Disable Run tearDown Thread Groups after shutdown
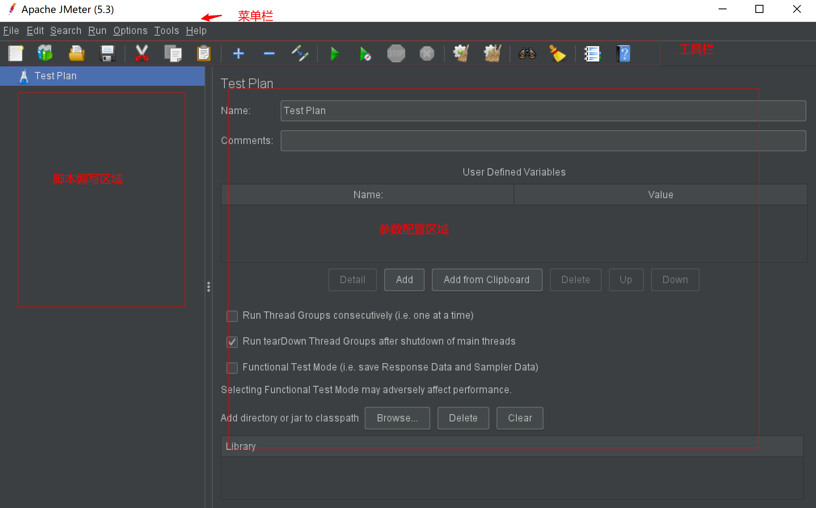This screenshot has width=816, height=508. pos(232,342)
